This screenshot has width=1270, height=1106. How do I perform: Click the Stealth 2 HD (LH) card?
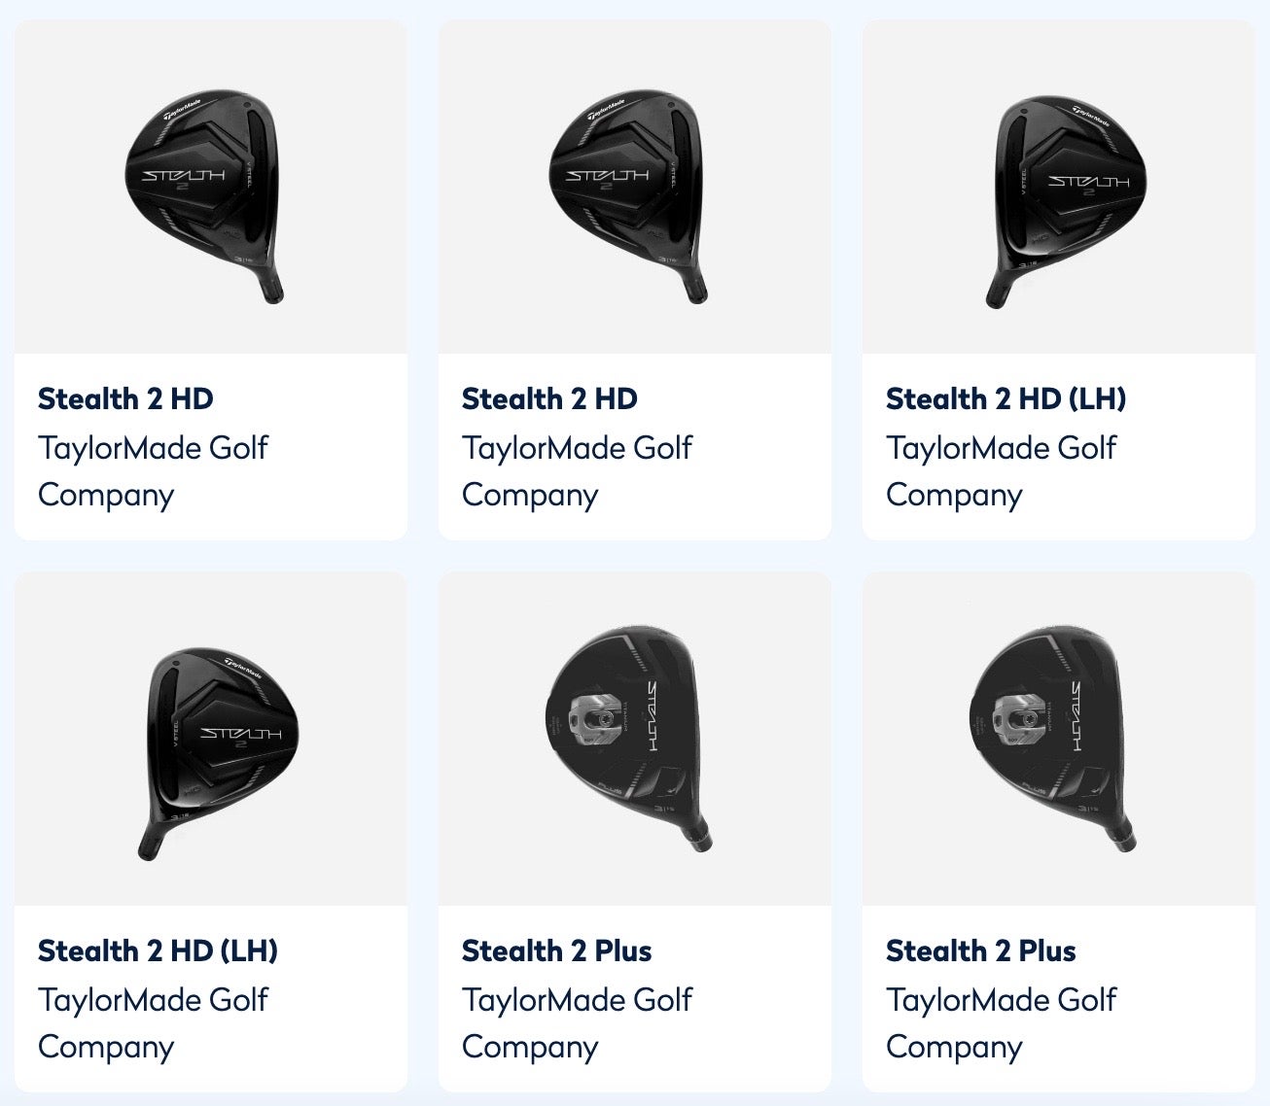pos(1059,277)
